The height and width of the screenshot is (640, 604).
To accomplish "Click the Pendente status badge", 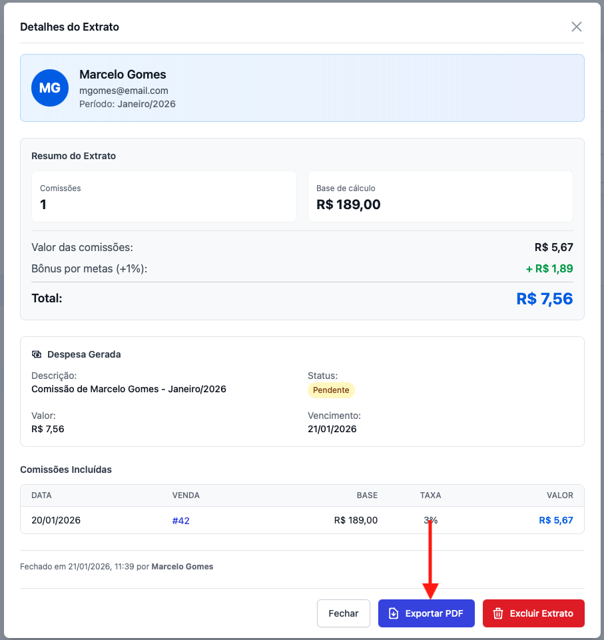I will pyautogui.click(x=331, y=390).
